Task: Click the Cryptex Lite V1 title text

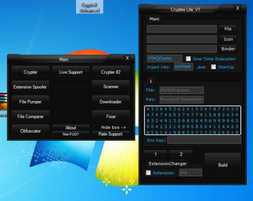Action: point(185,9)
